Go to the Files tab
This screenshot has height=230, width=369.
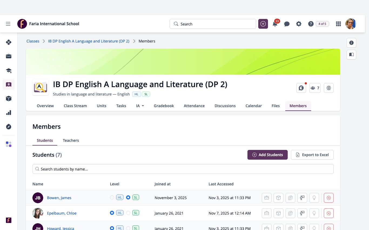[276, 106]
